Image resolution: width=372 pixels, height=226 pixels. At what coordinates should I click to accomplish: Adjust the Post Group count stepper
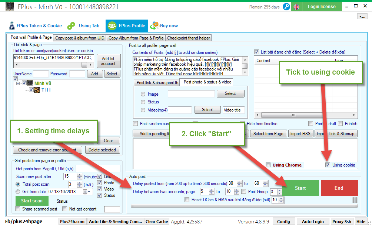point(279,192)
